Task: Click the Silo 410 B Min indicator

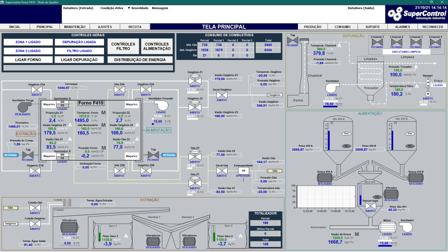Action: tap(410, 146)
